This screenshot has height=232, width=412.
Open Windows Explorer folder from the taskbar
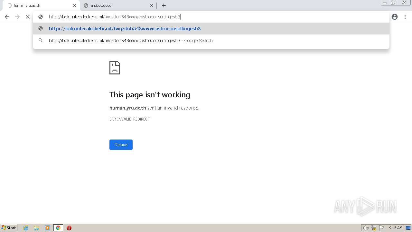pyautogui.click(x=36, y=228)
